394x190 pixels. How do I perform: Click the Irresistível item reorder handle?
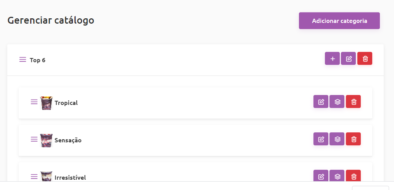point(34,177)
